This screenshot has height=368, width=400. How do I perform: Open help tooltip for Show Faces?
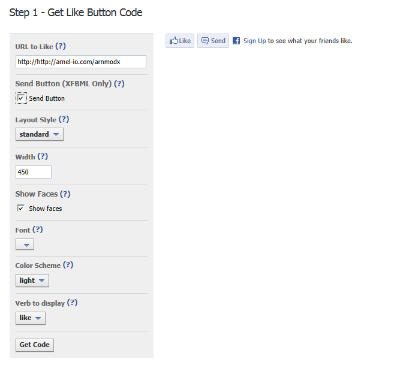[x=65, y=194]
